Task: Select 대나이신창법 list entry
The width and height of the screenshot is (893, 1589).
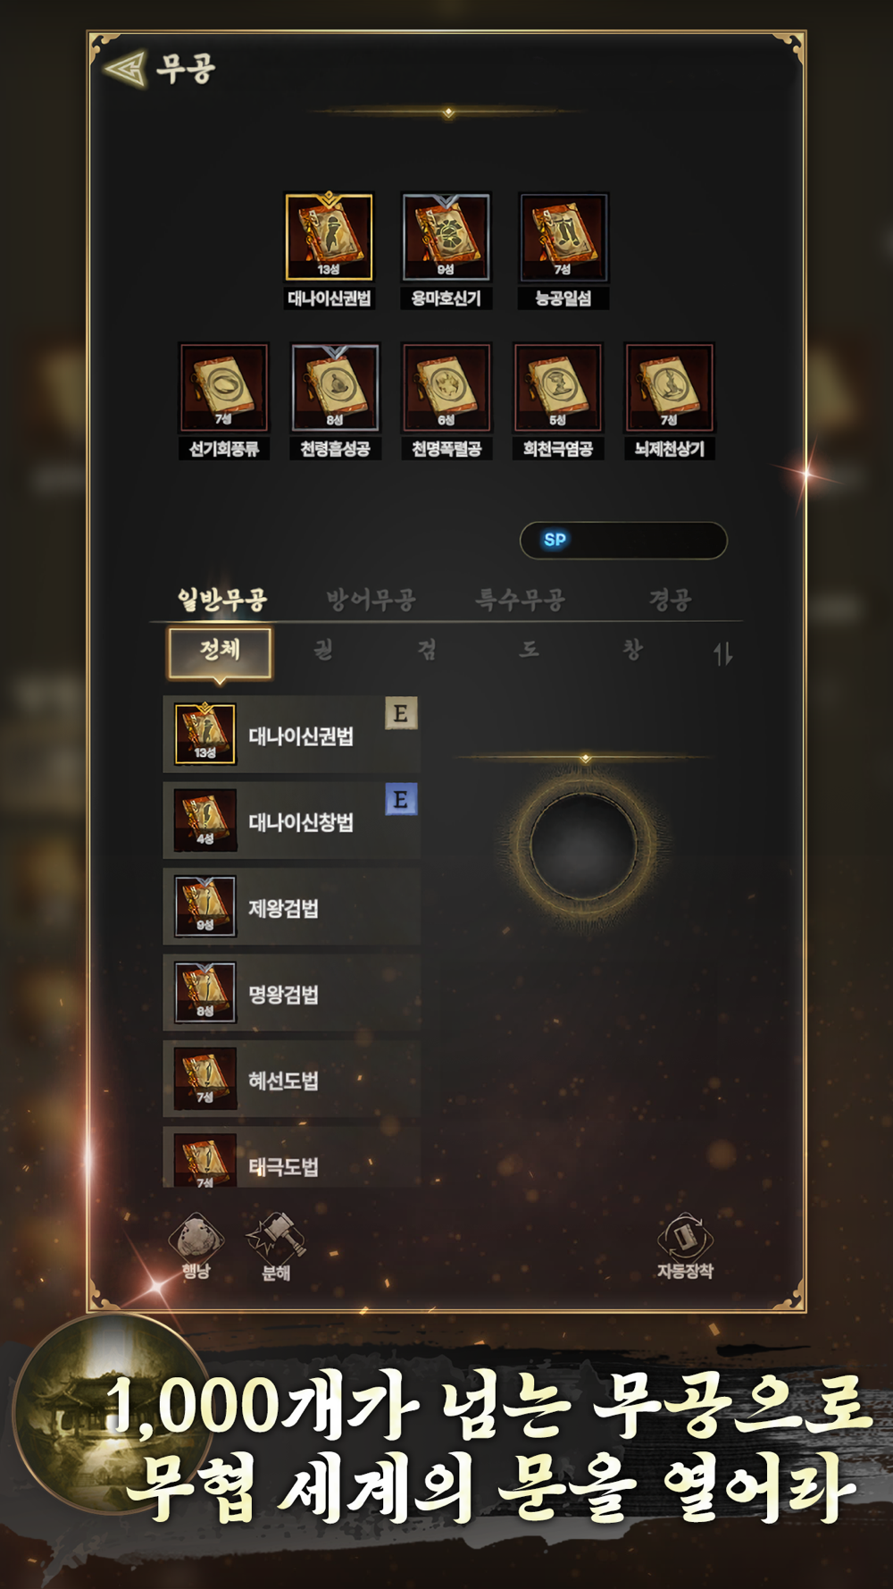Action: 291,821
